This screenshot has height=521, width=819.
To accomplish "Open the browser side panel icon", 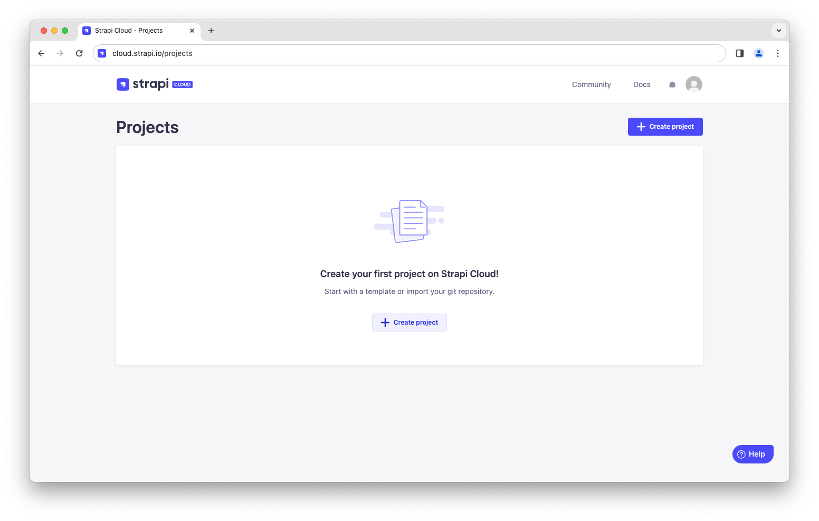I will click(x=739, y=53).
